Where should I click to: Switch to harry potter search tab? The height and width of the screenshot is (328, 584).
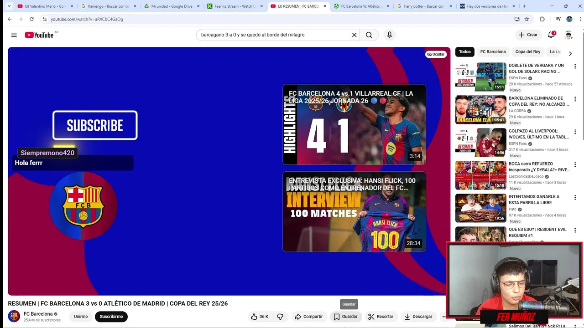point(424,6)
